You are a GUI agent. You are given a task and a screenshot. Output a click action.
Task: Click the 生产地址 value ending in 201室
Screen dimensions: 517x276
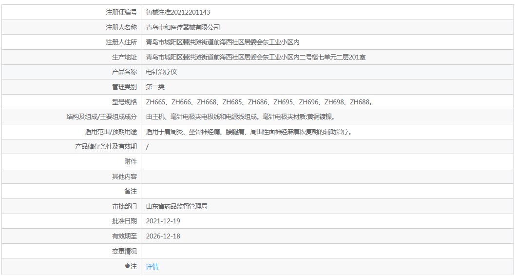[x=255, y=57]
